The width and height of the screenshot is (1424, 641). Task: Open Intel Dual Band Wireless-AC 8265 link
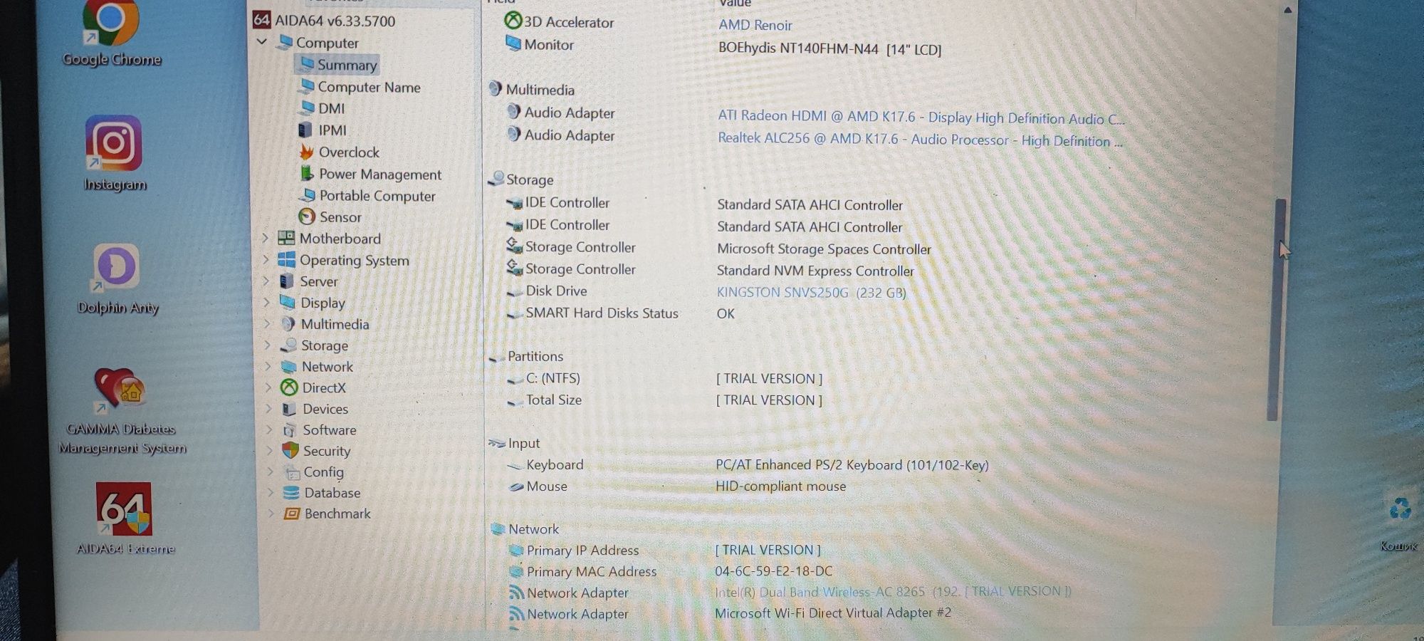893,592
